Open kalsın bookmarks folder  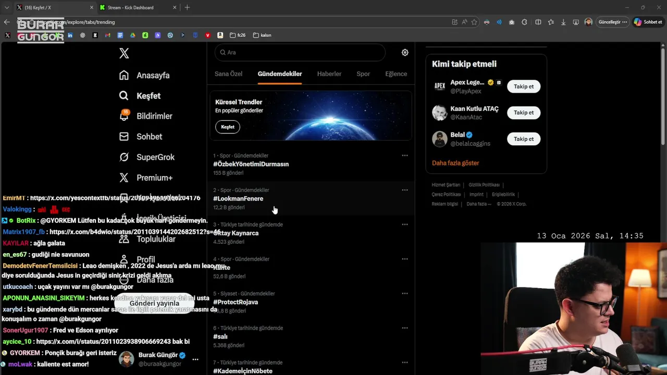[x=262, y=35]
